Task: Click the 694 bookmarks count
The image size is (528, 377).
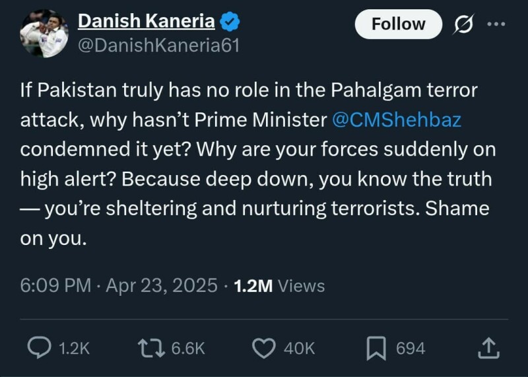Action: point(410,349)
